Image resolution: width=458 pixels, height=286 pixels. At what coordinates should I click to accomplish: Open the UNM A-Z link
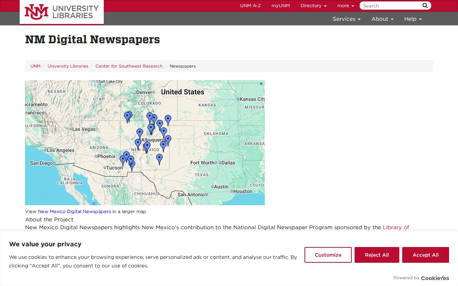pyautogui.click(x=250, y=6)
